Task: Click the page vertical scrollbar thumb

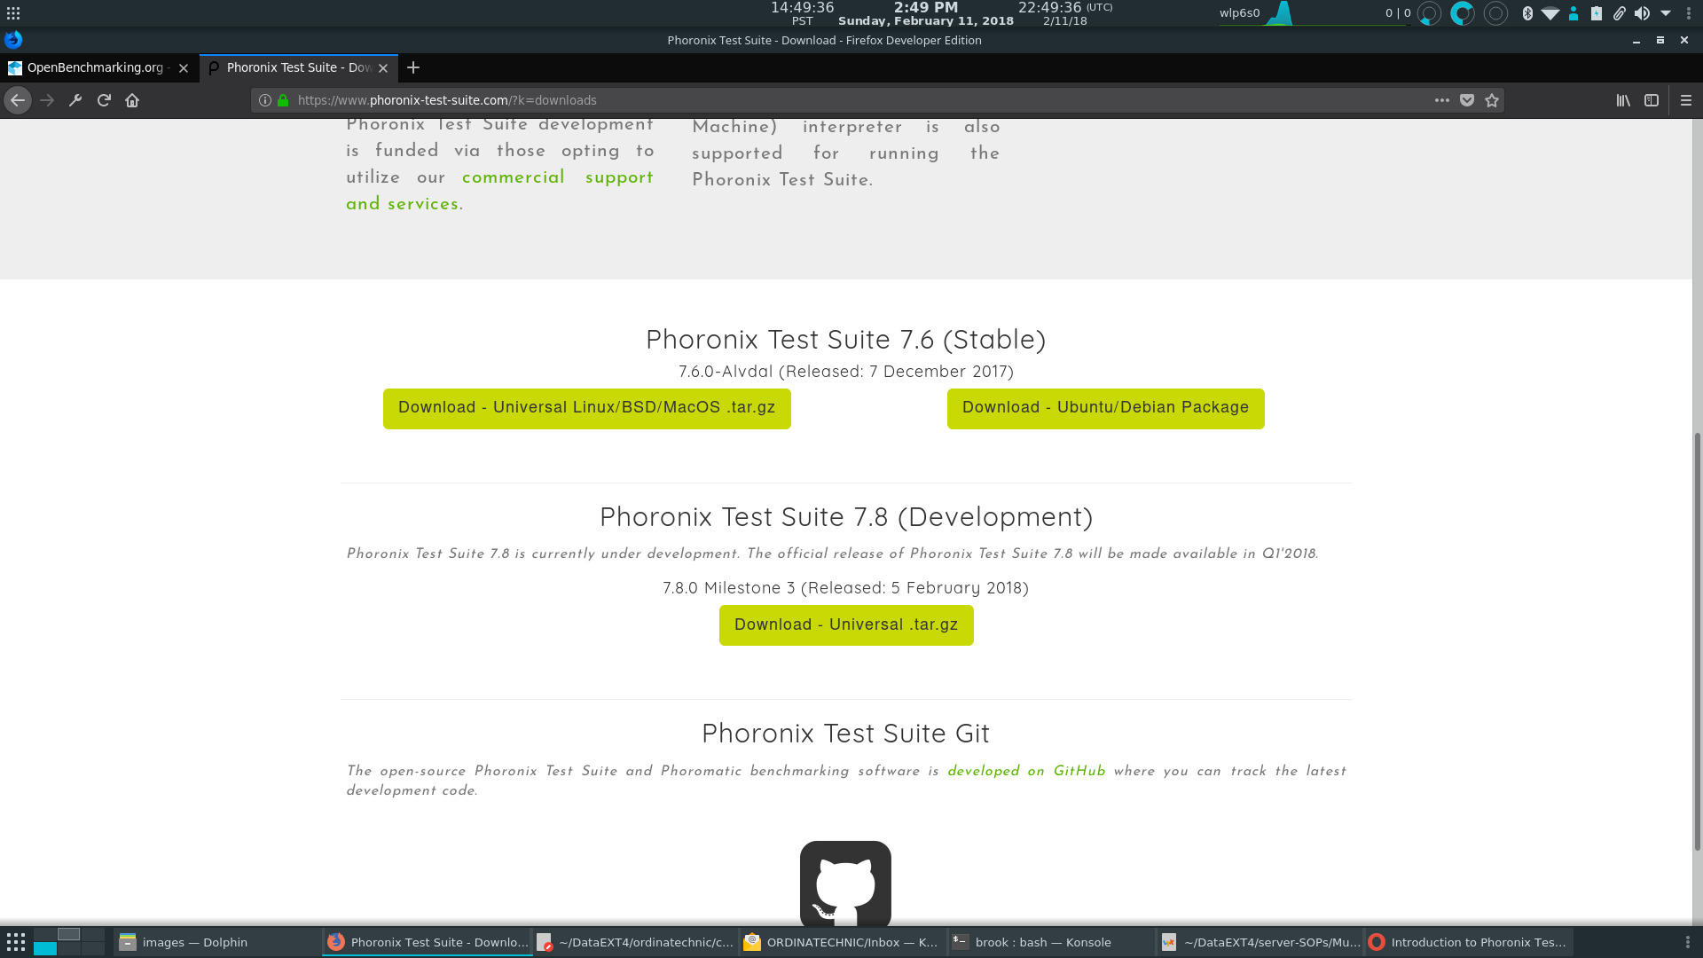Action: tap(1698, 641)
